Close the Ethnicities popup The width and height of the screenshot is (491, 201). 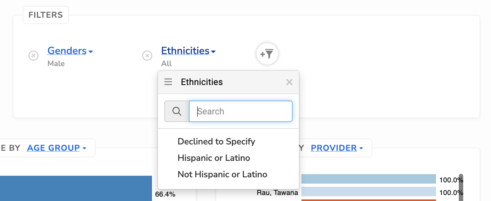tap(289, 82)
